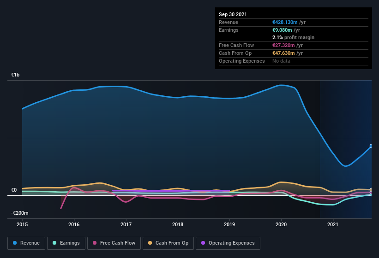Screen dimensions: 379x258
Task: Click the €47.630m cash from op value
Action: click(x=283, y=53)
